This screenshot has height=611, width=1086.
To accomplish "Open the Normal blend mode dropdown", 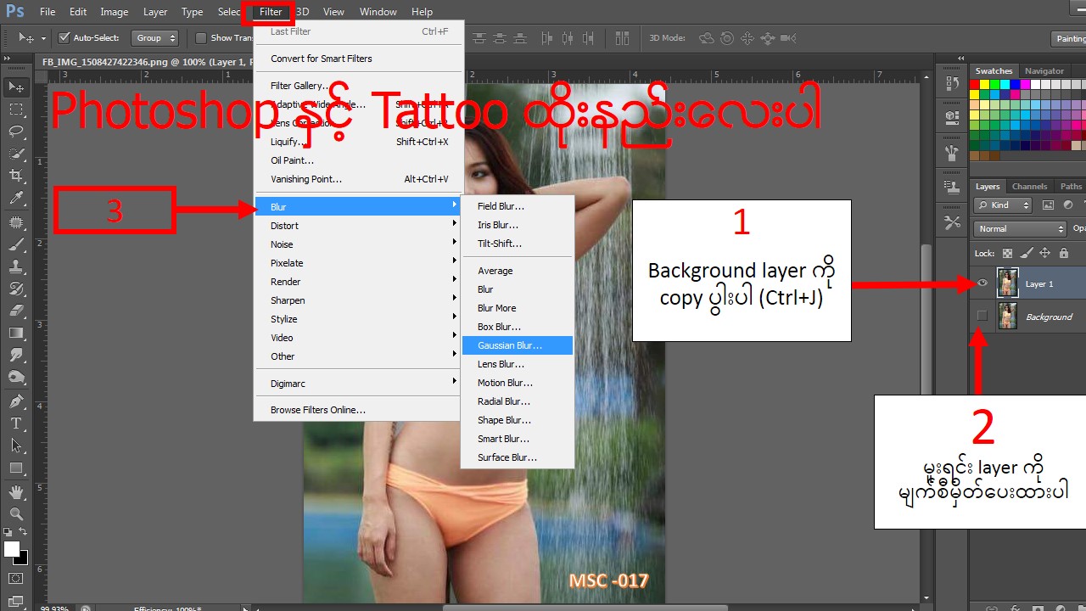I will coord(1020,229).
